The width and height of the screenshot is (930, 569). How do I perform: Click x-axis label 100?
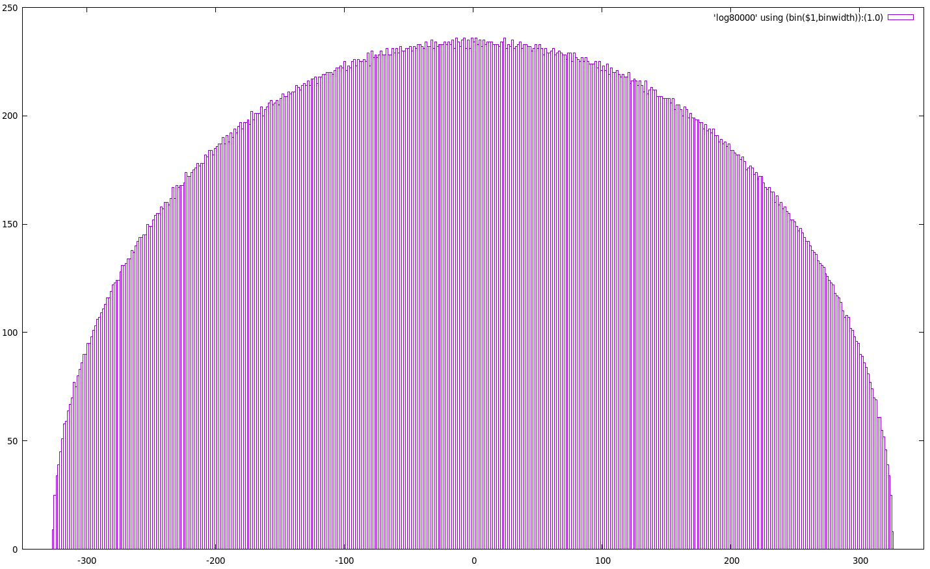pos(603,561)
